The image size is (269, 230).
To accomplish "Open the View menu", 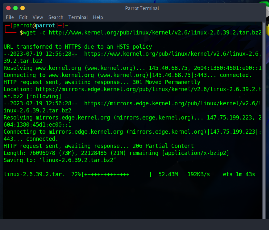I will [38, 17].
